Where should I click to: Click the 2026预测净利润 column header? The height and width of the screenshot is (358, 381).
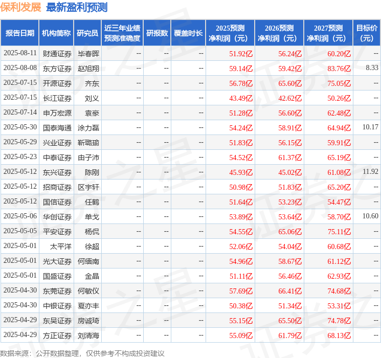(279, 33)
